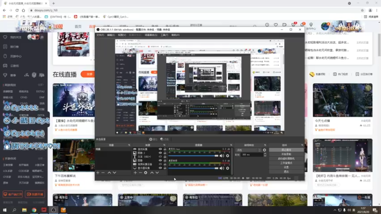The width and height of the screenshot is (381, 214).
Task: Open 桌面音频 audio settings gear
Action: [228, 168]
